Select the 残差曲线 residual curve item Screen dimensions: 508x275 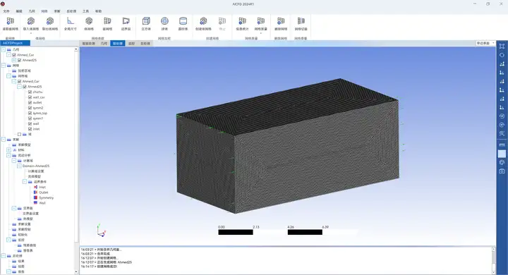30,245
